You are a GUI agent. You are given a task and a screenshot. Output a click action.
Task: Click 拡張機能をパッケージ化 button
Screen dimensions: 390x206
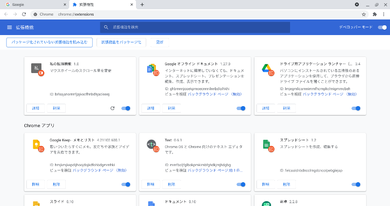click(x=121, y=42)
